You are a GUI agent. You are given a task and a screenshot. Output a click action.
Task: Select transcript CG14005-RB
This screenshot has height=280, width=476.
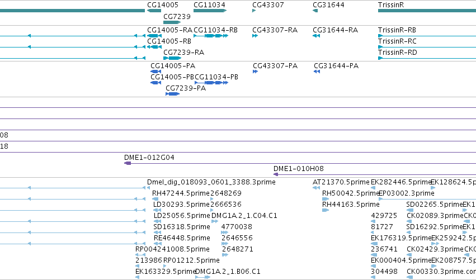(x=154, y=47)
